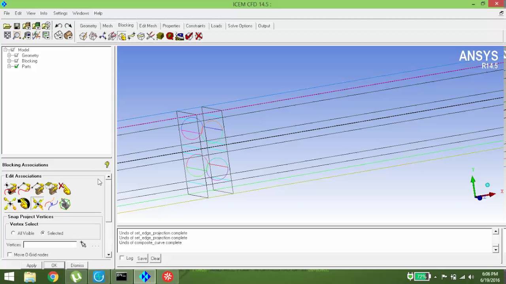Image resolution: width=506 pixels, height=284 pixels.
Task: Switch to solid shaded display icon
Action: tap(68, 35)
